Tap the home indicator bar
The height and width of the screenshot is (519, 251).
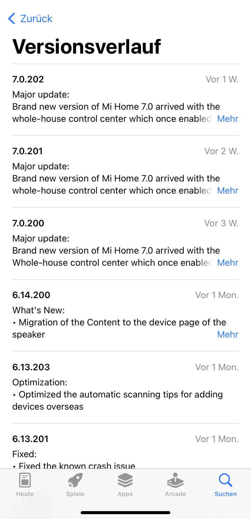click(125, 513)
